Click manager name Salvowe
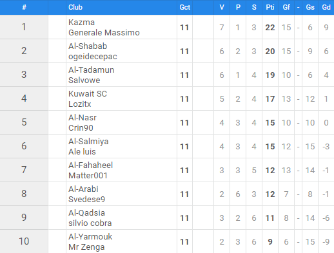This screenshot has width=334, height=253. click(84, 80)
